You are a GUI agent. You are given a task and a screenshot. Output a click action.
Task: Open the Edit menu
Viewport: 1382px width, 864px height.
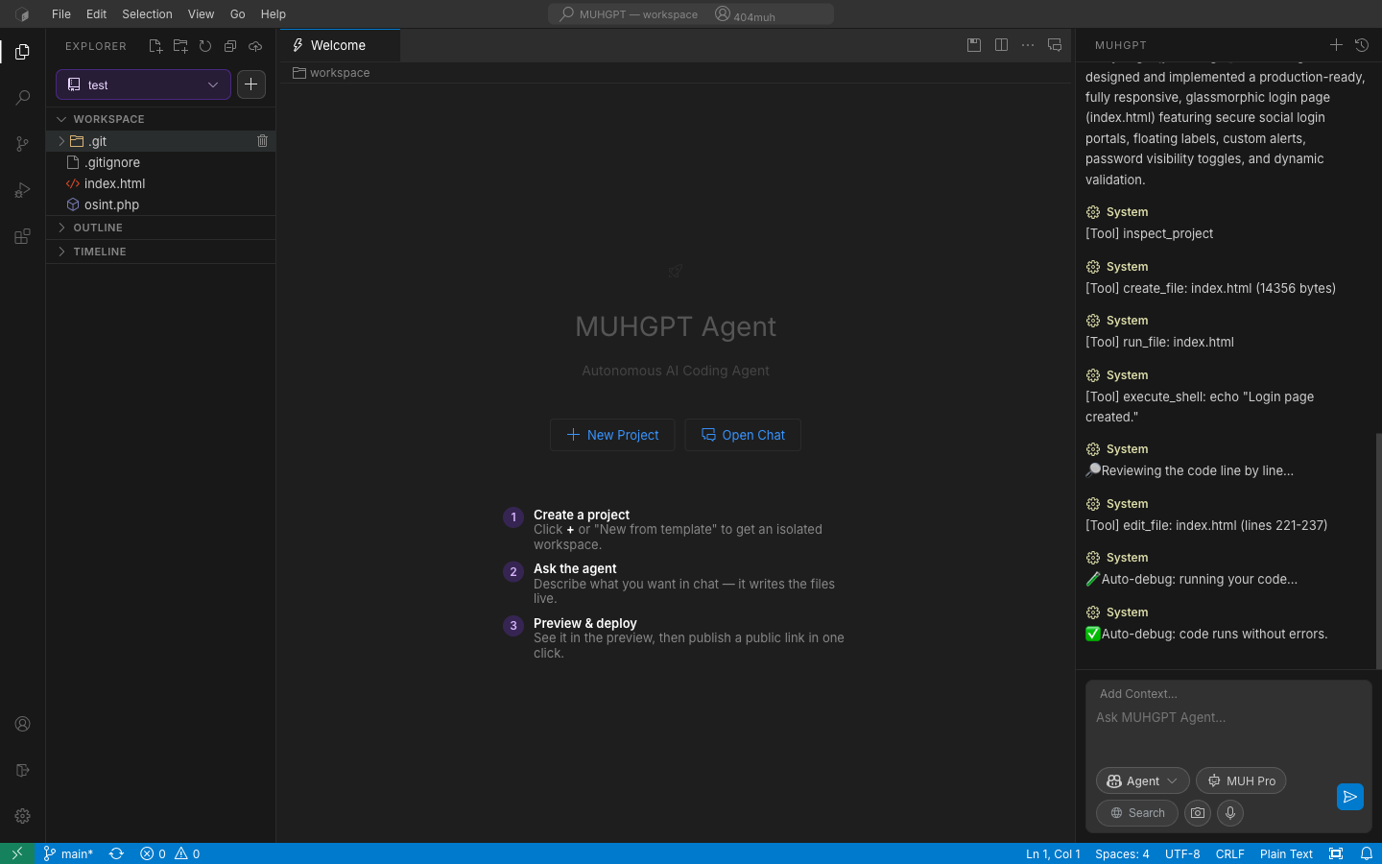pos(96,14)
